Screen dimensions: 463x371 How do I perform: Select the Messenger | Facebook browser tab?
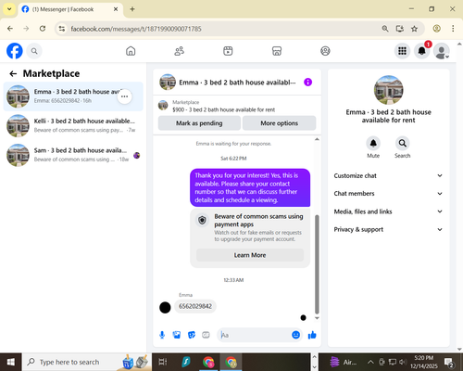(x=70, y=9)
